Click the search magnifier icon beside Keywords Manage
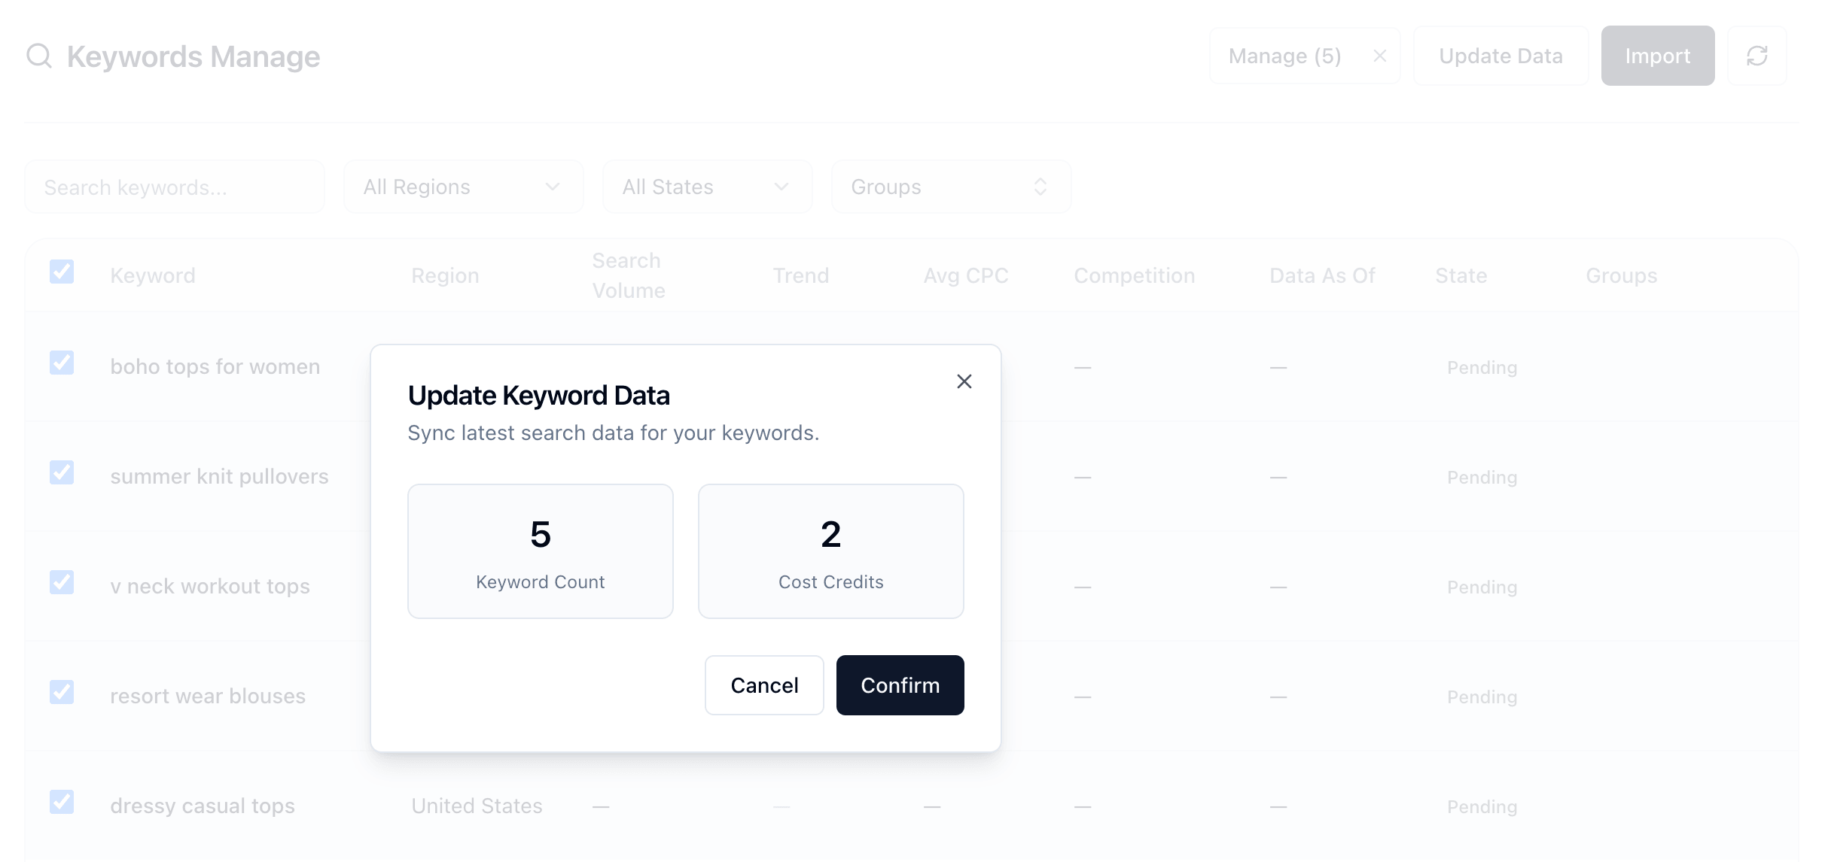This screenshot has width=1828, height=862. tap(39, 56)
